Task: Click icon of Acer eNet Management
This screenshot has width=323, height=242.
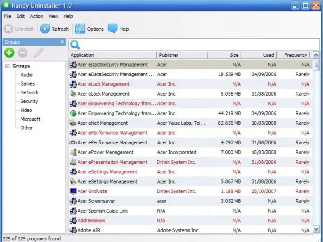Action: click(73, 123)
